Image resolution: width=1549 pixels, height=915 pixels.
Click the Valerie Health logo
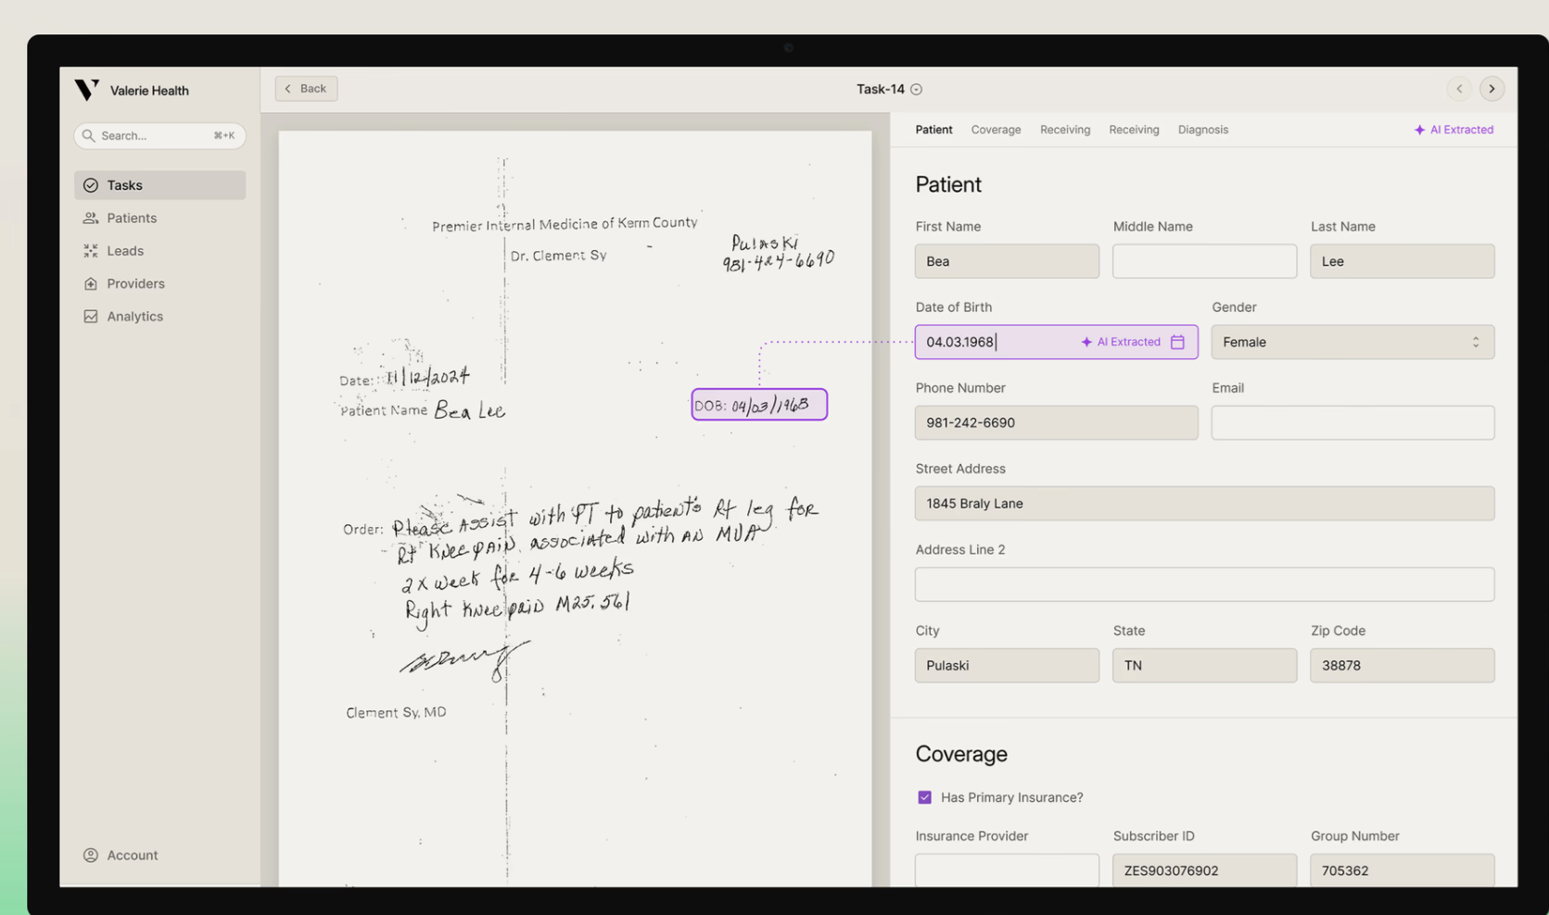tap(86, 89)
